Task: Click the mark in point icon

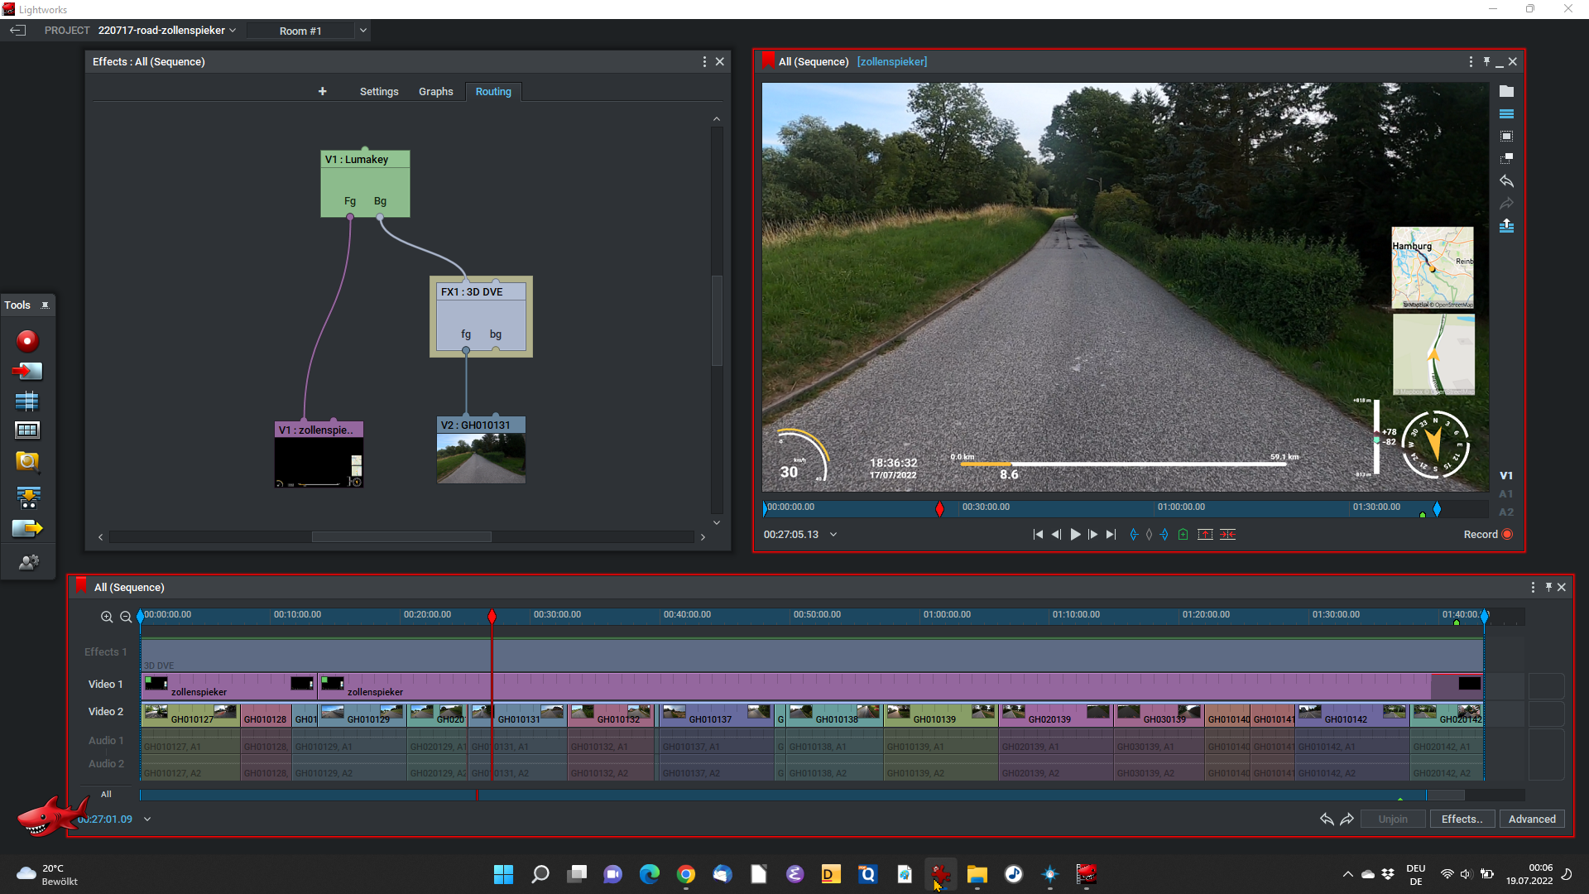Action: pos(1134,535)
